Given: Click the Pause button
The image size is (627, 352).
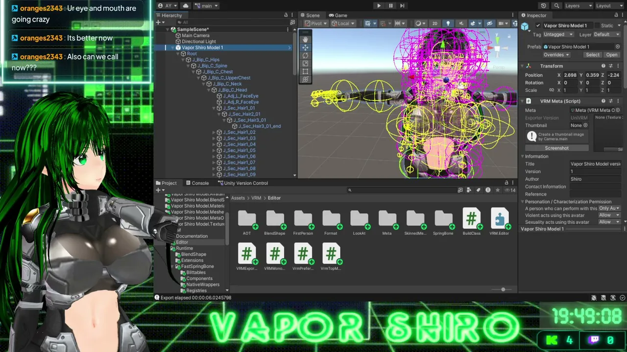Looking at the screenshot, I should [x=390, y=6].
